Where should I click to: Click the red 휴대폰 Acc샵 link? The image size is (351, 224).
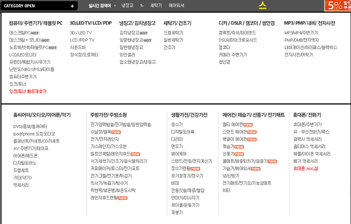point(305,168)
